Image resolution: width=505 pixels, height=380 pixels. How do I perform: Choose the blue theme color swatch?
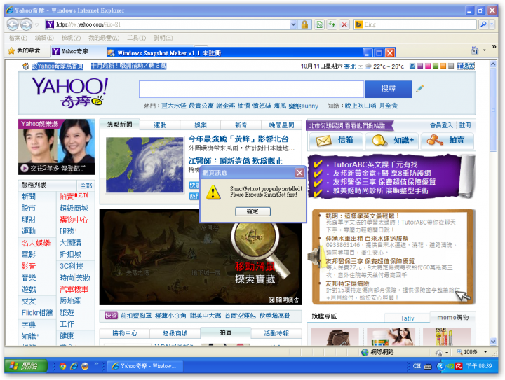(x=412, y=66)
